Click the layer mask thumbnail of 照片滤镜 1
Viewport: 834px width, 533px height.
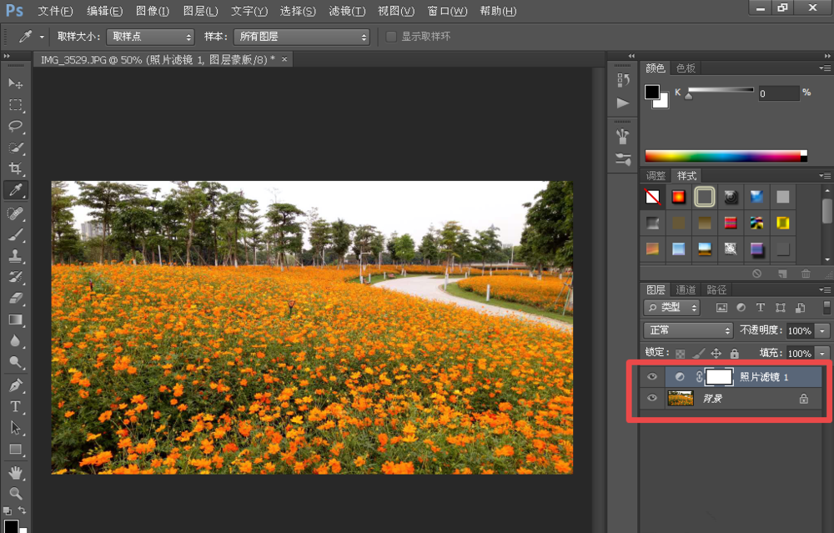[x=719, y=377]
